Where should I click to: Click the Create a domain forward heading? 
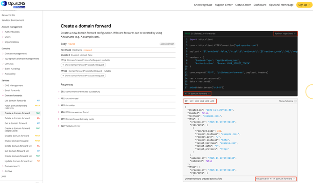[x=86, y=26]
